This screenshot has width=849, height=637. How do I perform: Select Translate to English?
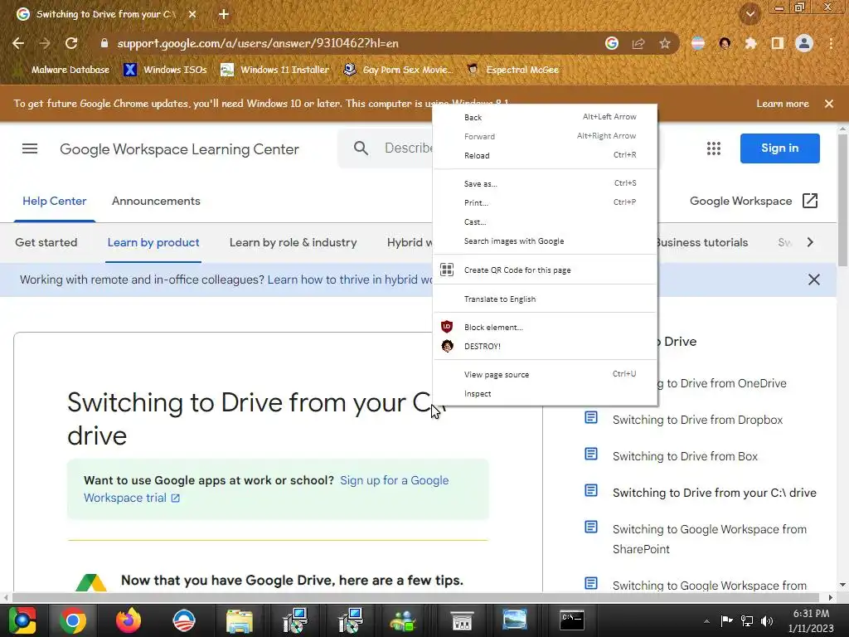[x=546, y=299]
